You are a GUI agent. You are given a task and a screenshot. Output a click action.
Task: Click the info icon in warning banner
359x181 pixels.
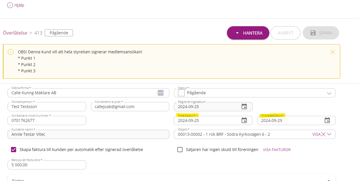11,52
